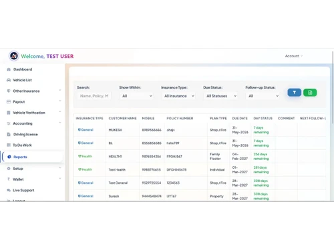Click mobile number 9529725554

pyautogui.click(x=152, y=183)
